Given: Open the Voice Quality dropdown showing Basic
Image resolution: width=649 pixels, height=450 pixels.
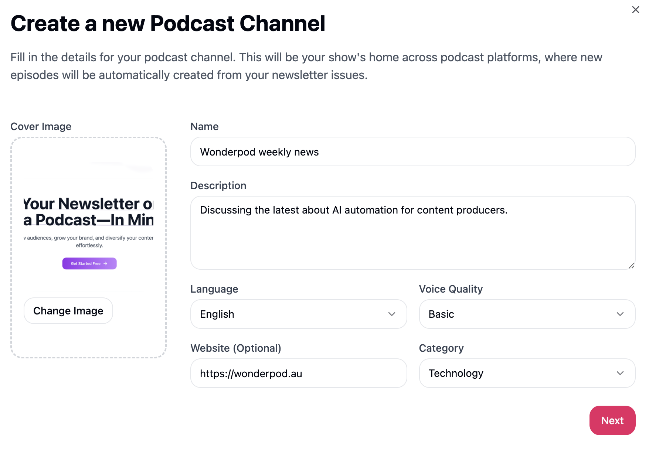Looking at the screenshot, I should tap(527, 314).
